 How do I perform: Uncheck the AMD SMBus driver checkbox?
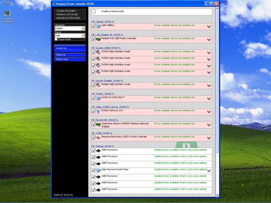(x=93, y=26)
